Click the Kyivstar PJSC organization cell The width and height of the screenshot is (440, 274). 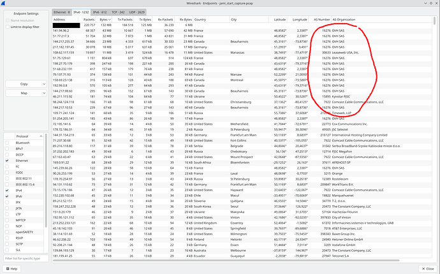click(341, 96)
